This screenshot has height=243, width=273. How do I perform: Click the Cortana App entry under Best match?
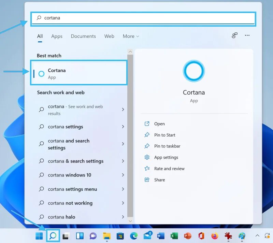[x=78, y=72]
